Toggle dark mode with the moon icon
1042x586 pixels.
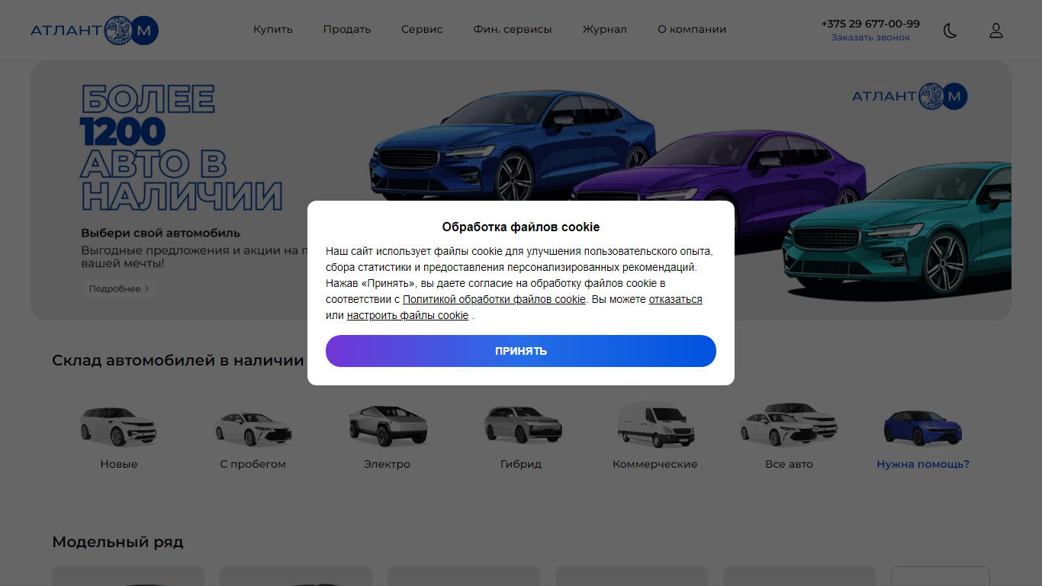[950, 31]
